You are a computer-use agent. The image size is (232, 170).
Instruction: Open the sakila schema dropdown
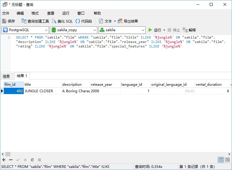click(x=122, y=30)
